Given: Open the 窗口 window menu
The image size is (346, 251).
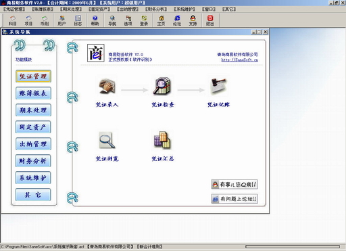Looking at the screenshot, I should pos(209,9).
